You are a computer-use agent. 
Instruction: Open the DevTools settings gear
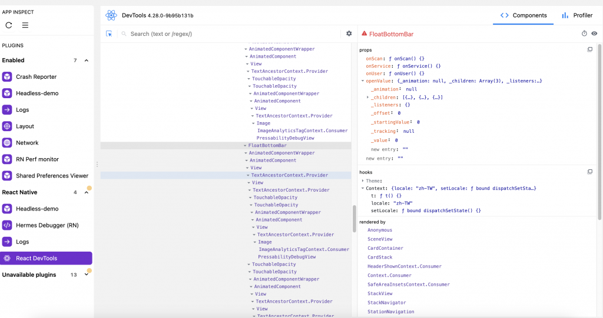click(x=349, y=34)
